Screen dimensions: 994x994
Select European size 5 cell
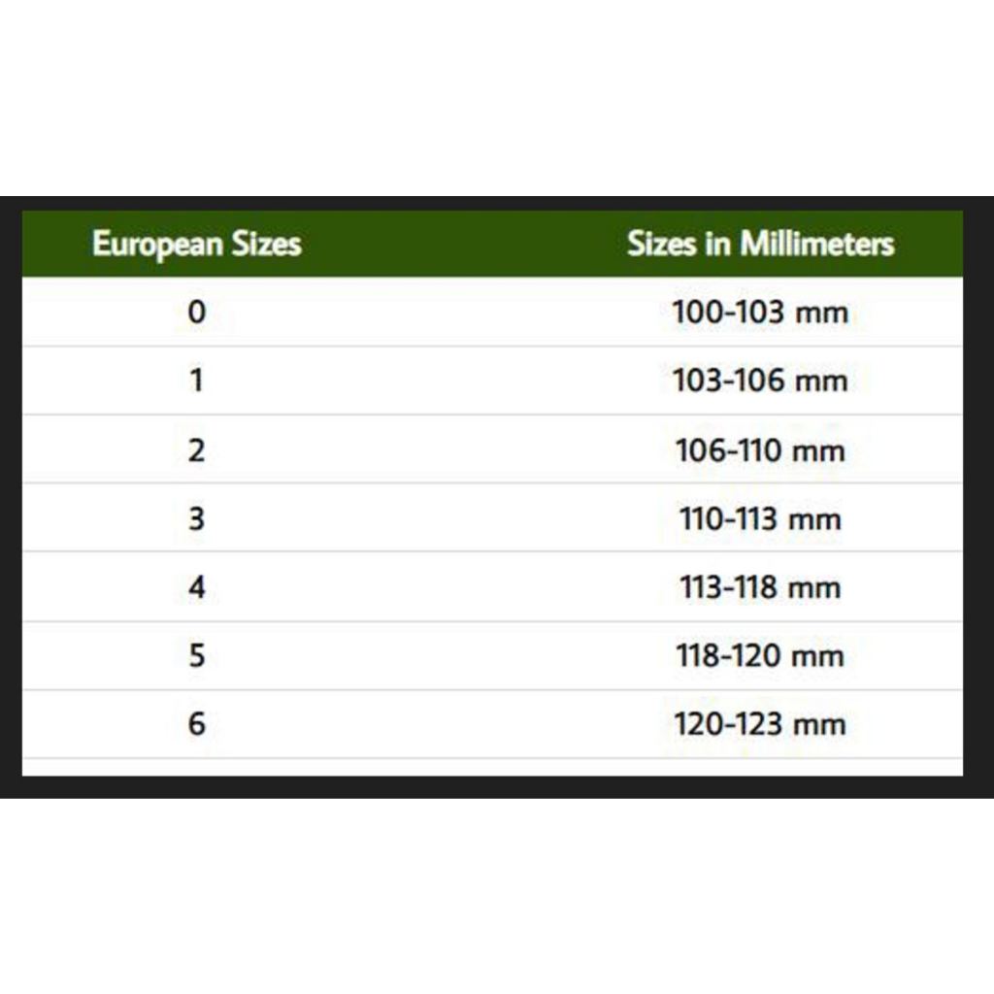197,656
